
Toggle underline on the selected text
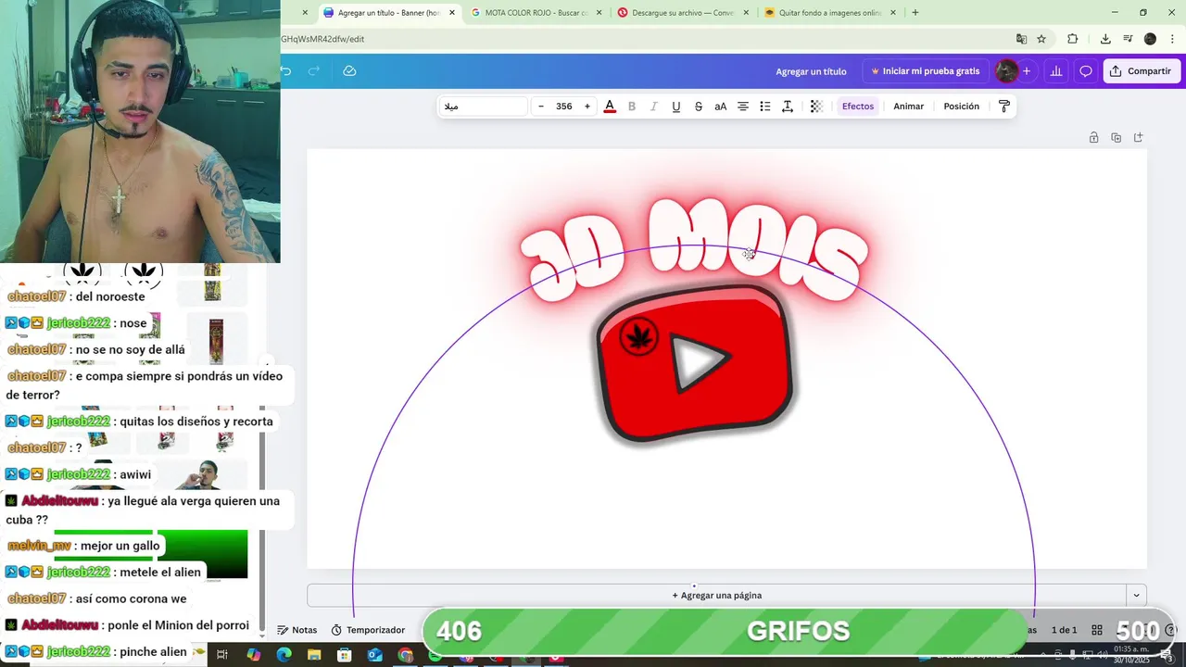click(x=676, y=107)
